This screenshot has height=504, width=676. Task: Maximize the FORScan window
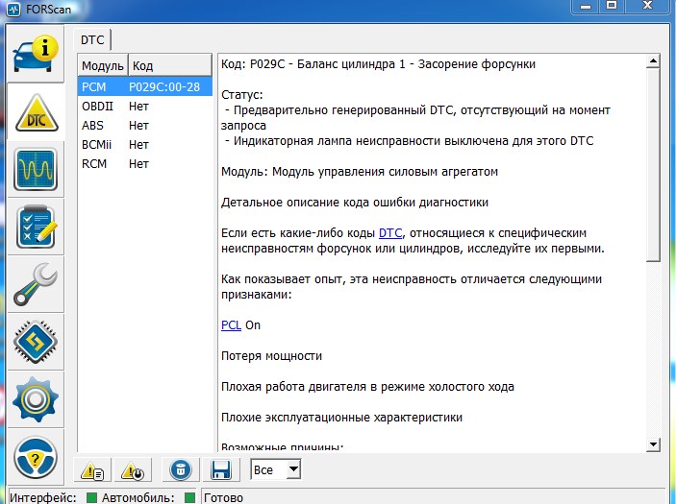point(612,6)
